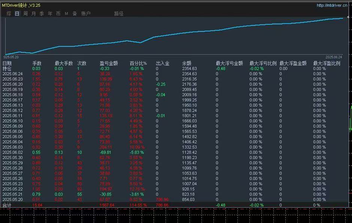Viewport: 352px width, 223px height.
Task: Select the 2025.05.23 row date
Action: [x=13, y=184]
